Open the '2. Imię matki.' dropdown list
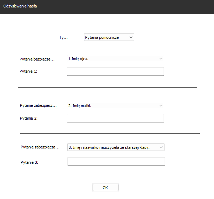Screen dimensions: 214x199 click(115, 106)
